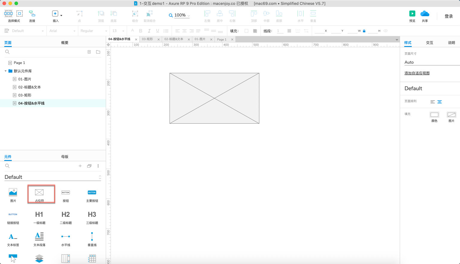This screenshot has height=264, width=460.
Task: Set page alignment to center
Action: [439, 102]
